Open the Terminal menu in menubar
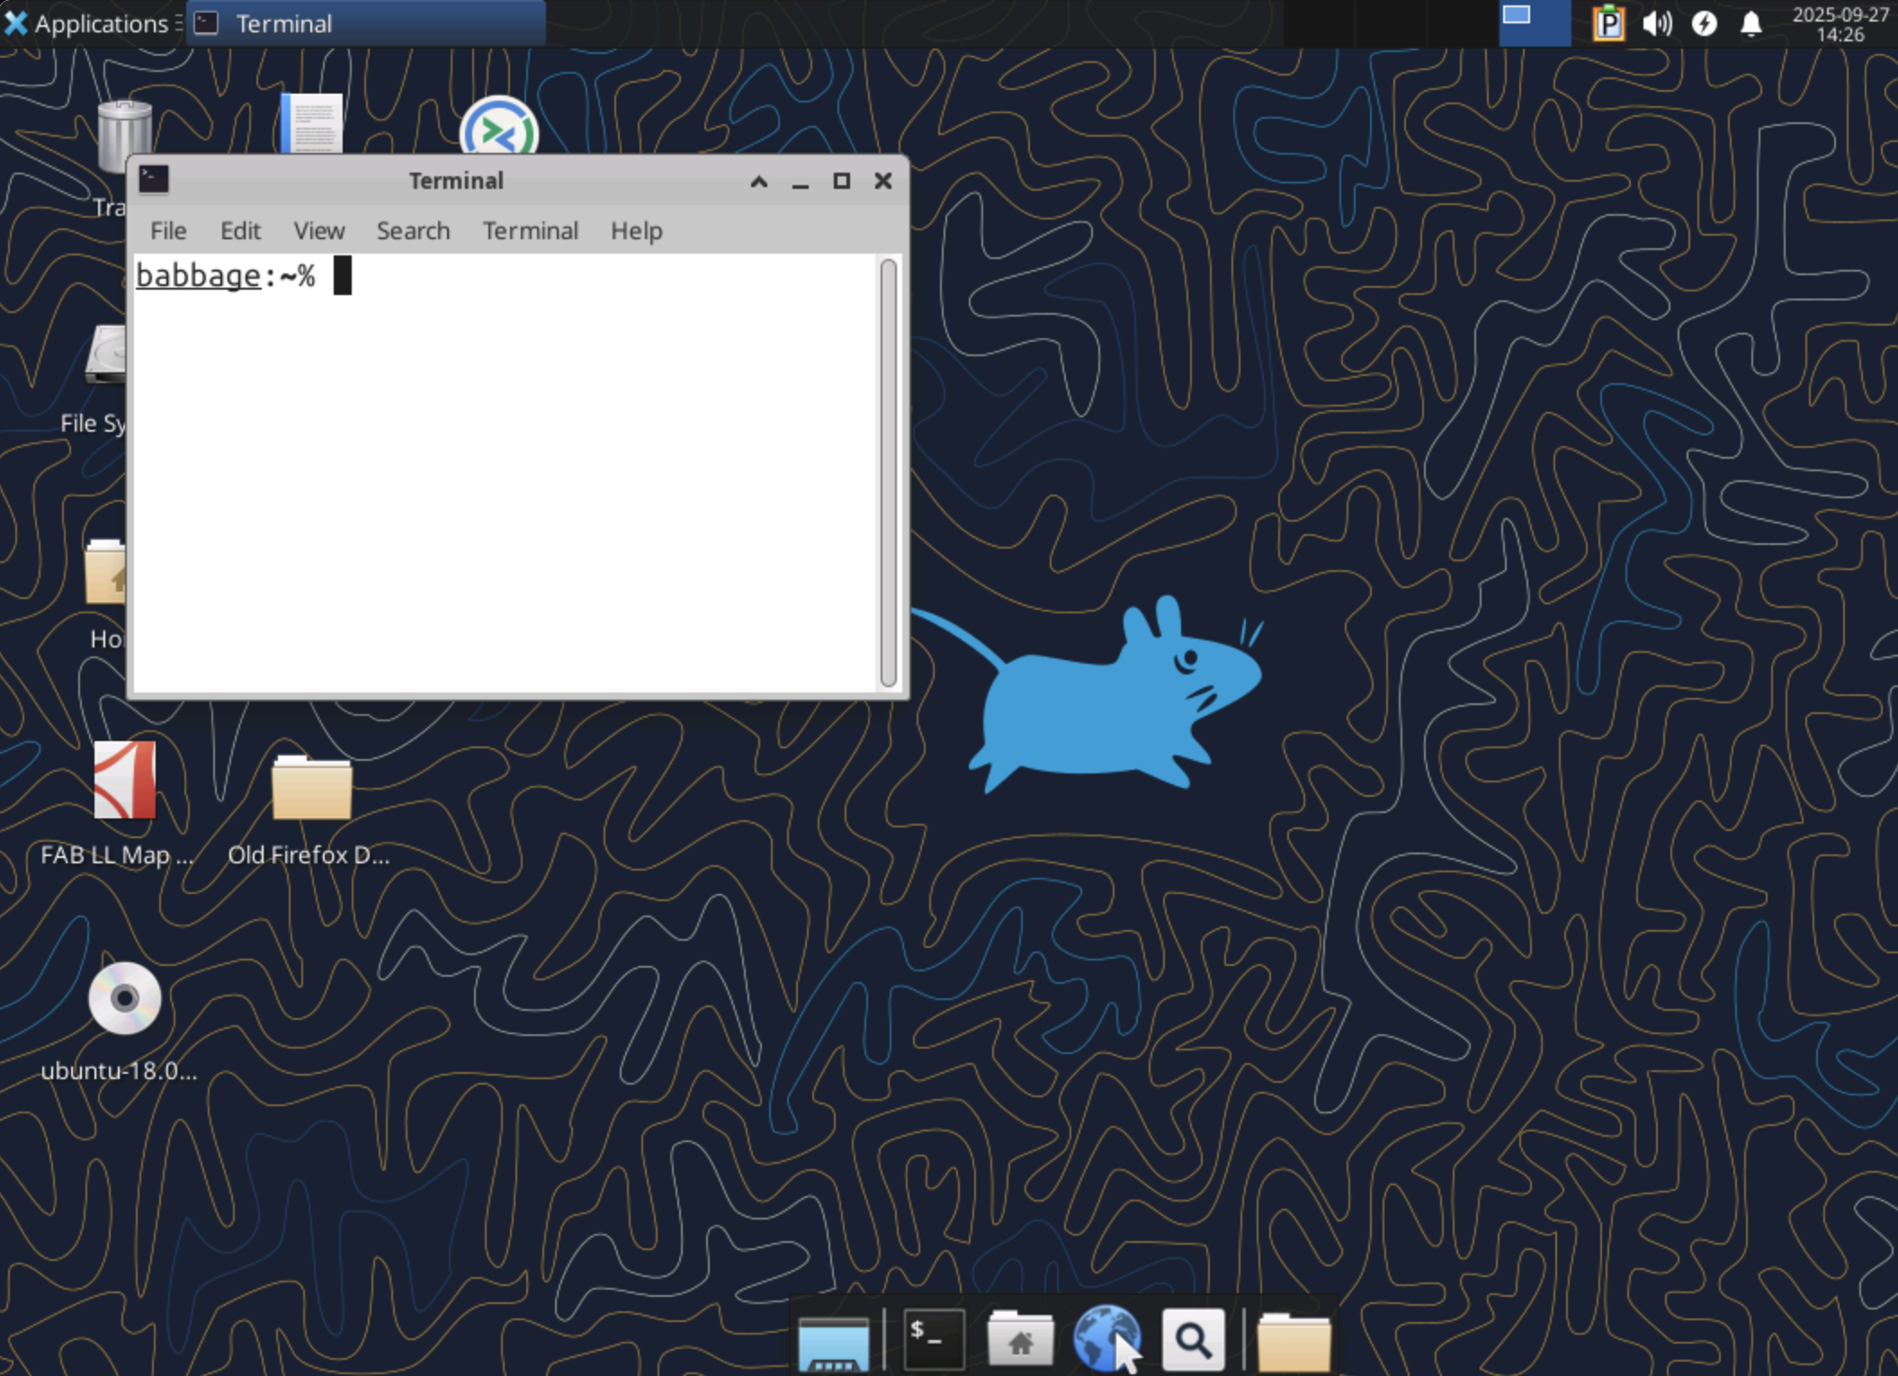 530,231
